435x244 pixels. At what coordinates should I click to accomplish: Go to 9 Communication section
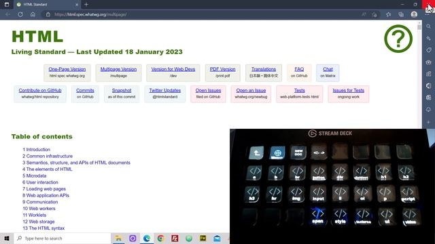click(40, 202)
